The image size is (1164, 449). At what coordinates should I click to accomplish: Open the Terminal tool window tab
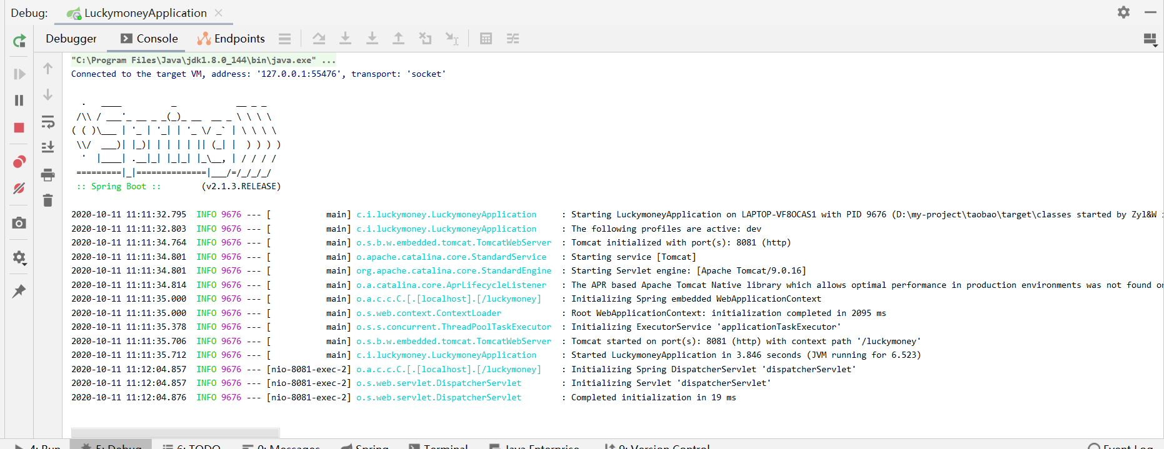pos(438,447)
